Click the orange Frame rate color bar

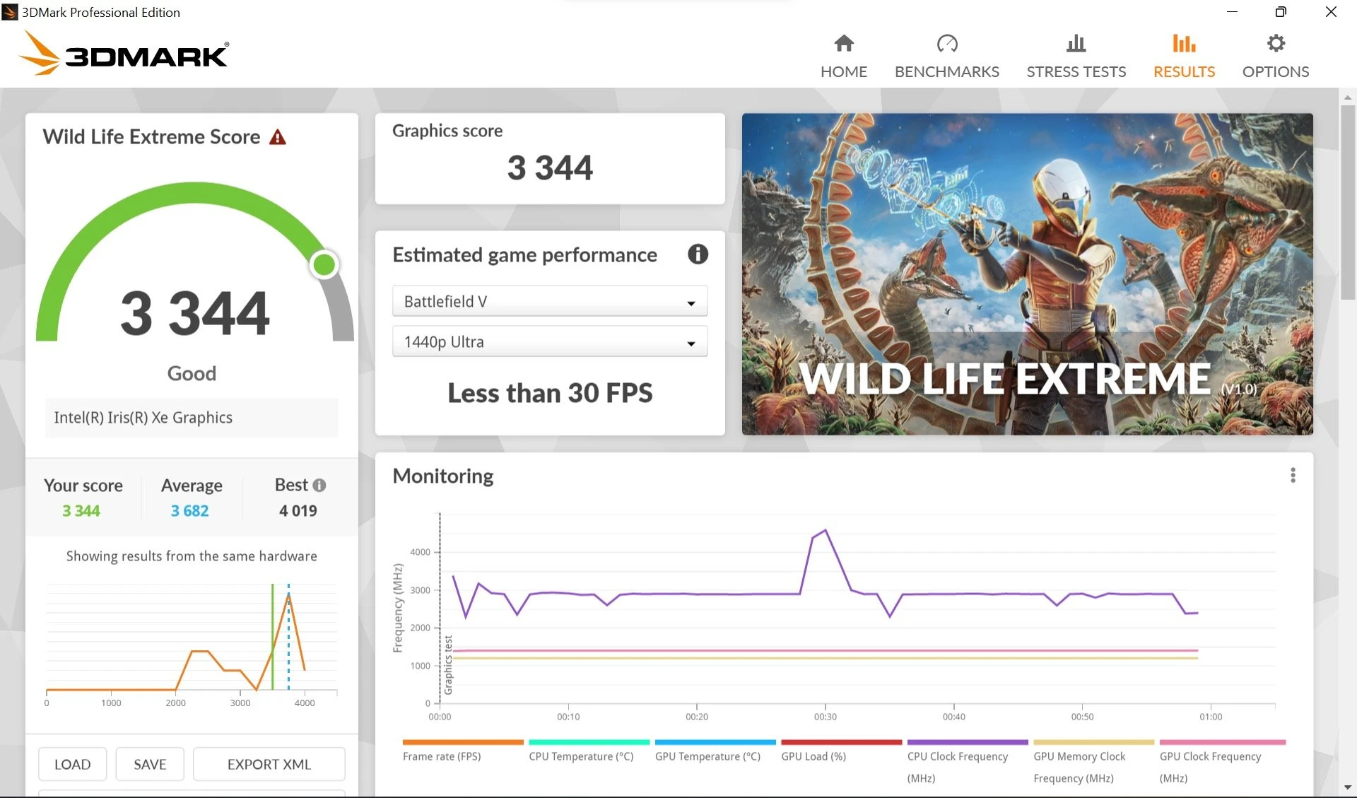pos(463,742)
